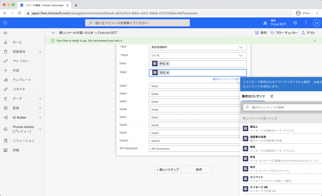Screen dimensions: 322x196
Task: Open フロー チェッカー in the toolbar
Action: [284, 33]
